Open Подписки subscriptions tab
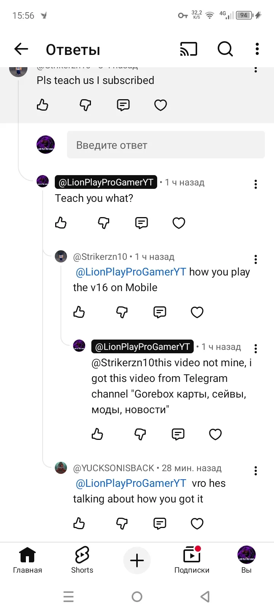The width and height of the screenshot is (274, 615). [x=192, y=560]
